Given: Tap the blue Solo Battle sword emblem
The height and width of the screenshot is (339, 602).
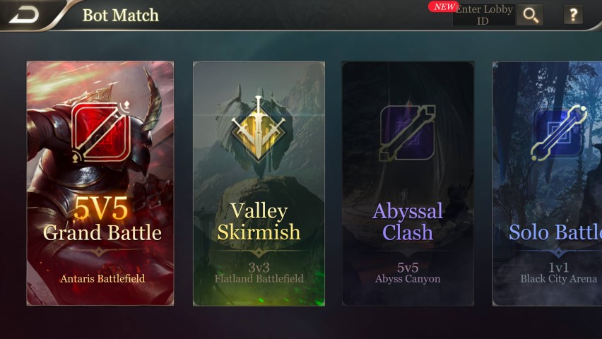Looking at the screenshot, I should [559, 133].
